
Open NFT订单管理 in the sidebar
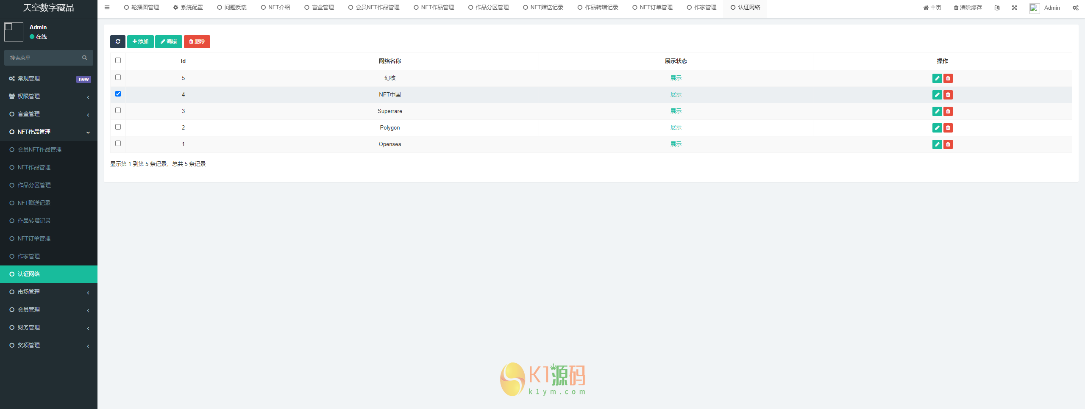tap(49, 238)
